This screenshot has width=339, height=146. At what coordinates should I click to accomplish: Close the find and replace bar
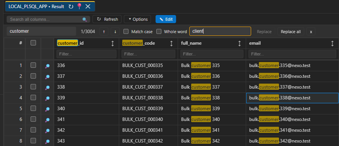pos(311,32)
